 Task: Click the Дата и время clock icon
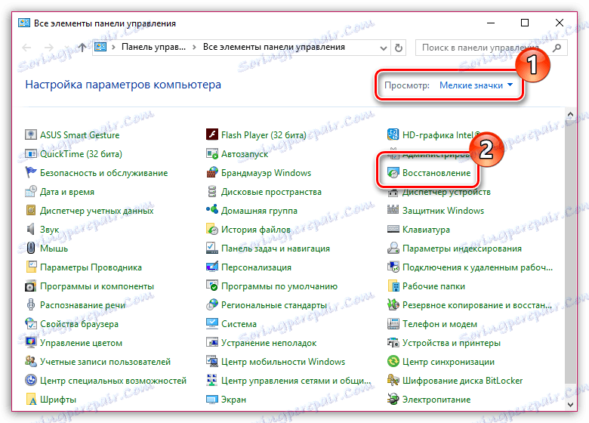pyautogui.click(x=30, y=191)
